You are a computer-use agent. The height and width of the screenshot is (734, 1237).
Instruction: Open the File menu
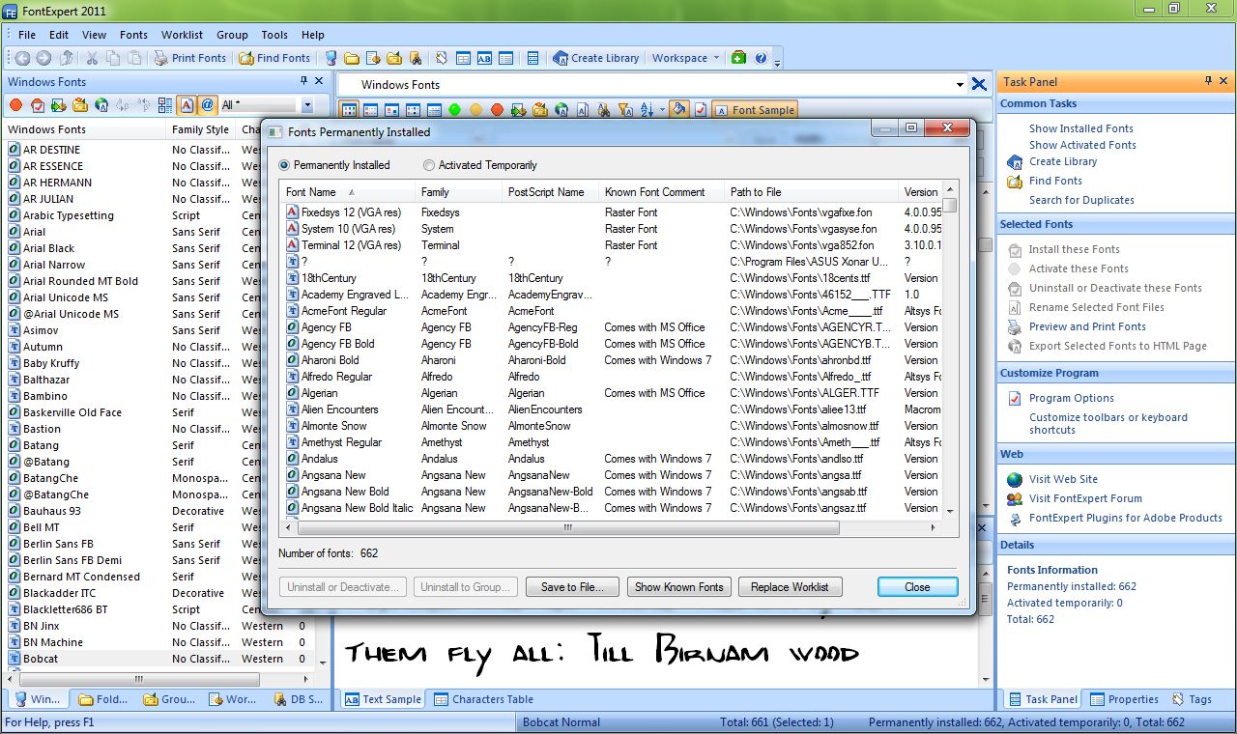(27, 35)
